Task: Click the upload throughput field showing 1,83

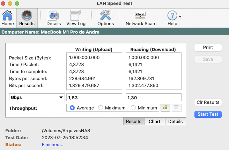Action: tap(94, 97)
